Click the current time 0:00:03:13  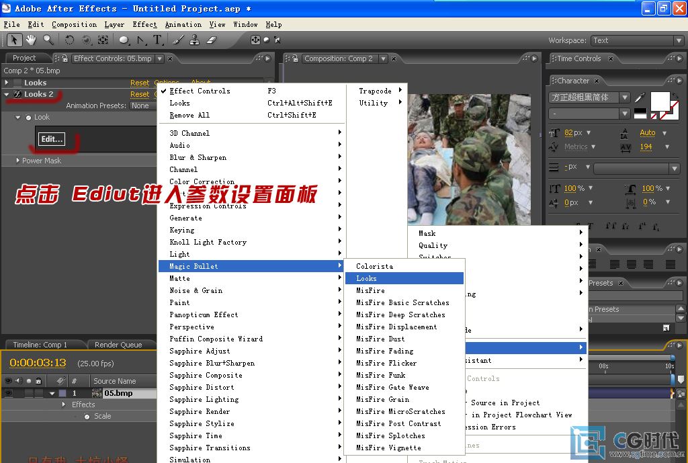(x=38, y=363)
